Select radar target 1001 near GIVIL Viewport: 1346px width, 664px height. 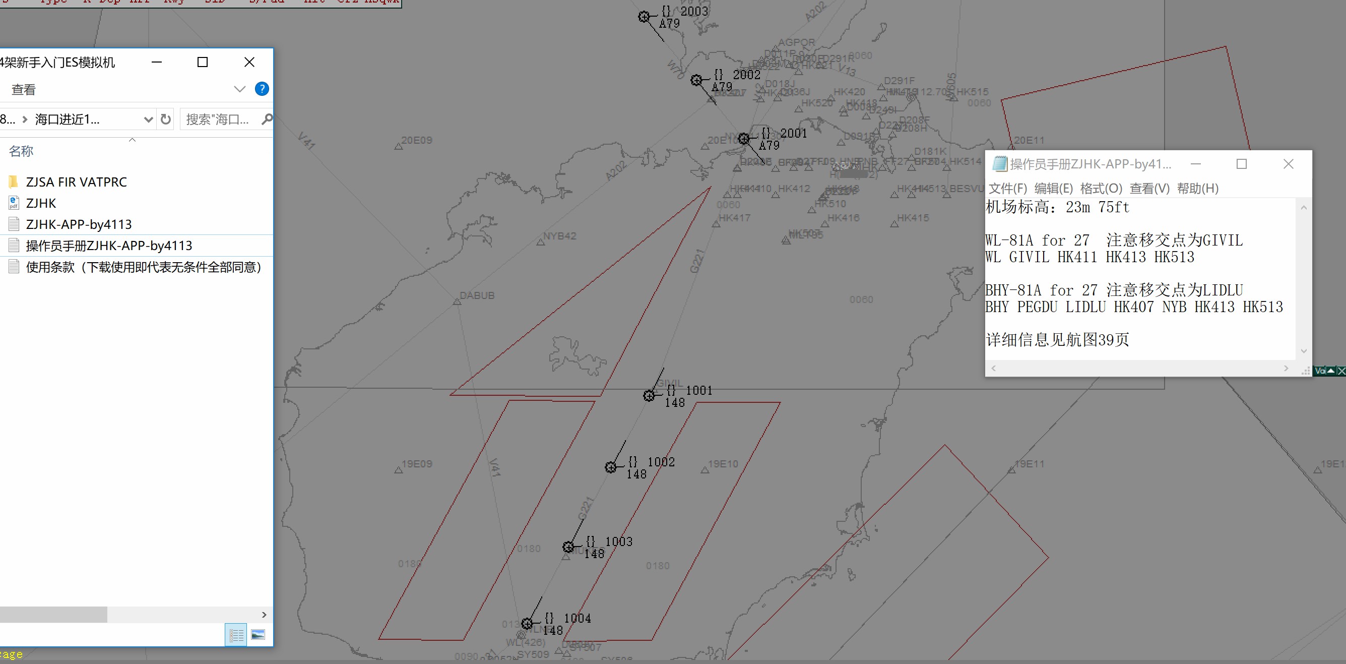click(x=650, y=396)
